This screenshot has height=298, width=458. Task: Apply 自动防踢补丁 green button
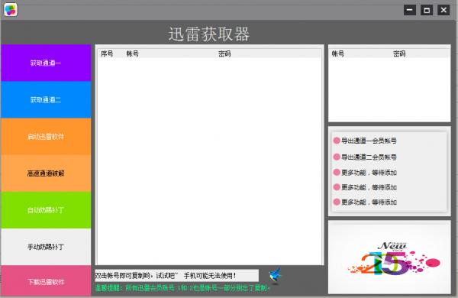[46, 210]
